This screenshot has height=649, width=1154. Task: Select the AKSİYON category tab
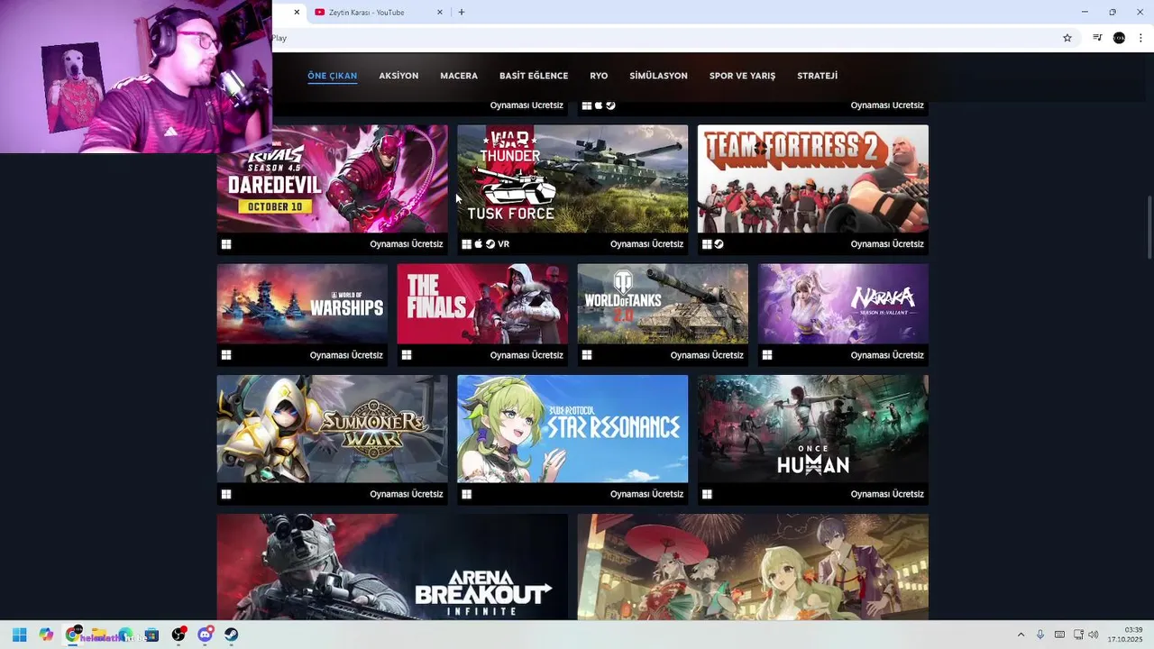pos(398,76)
